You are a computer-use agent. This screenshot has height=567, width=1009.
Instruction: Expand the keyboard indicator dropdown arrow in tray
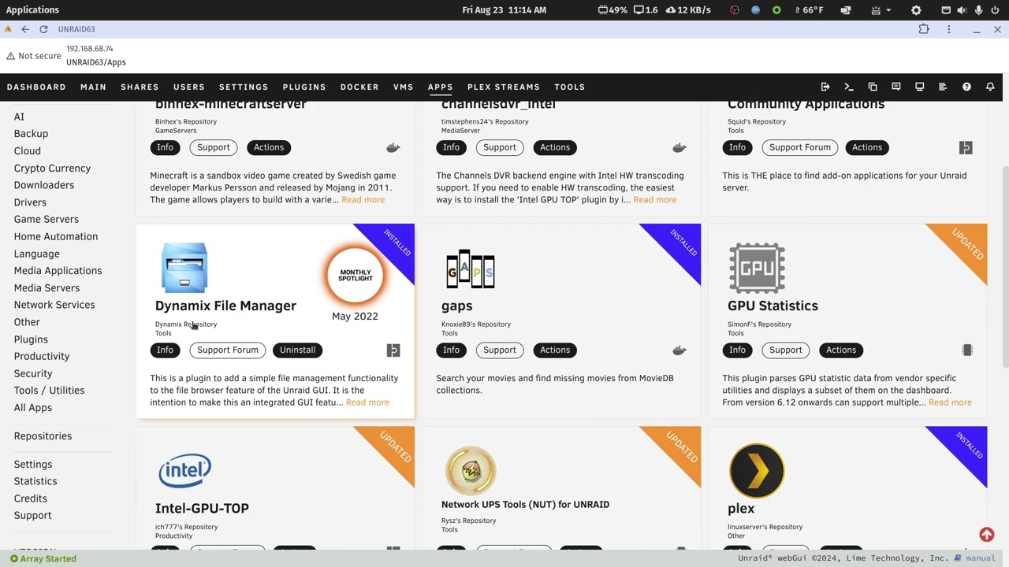(888, 10)
